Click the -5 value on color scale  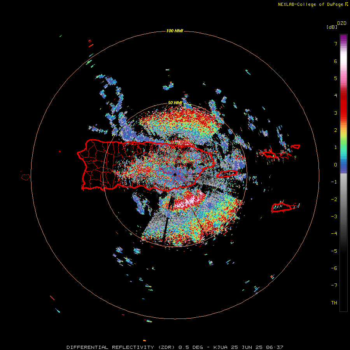pos(334,251)
